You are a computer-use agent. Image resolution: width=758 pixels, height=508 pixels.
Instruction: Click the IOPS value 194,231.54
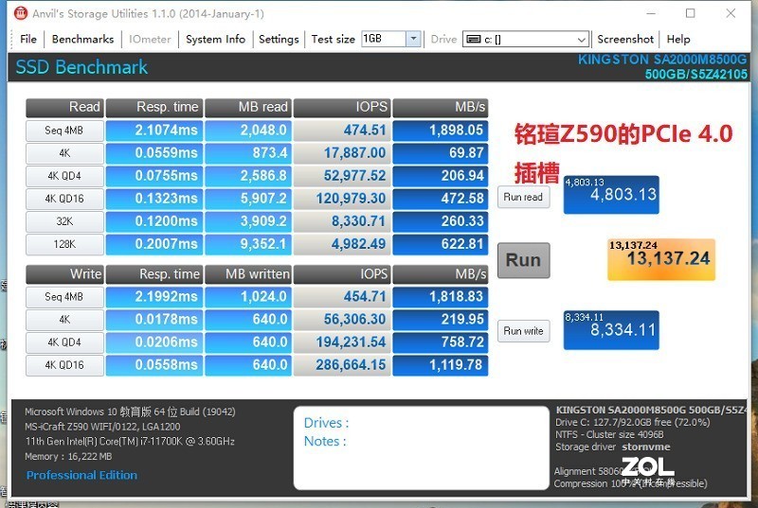[x=341, y=342]
